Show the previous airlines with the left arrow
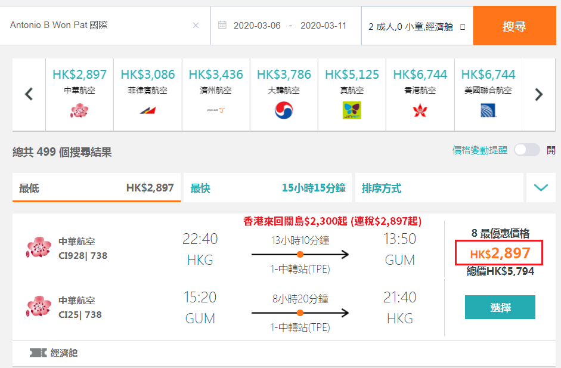Image resolution: width=561 pixels, height=368 pixels. click(29, 94)
